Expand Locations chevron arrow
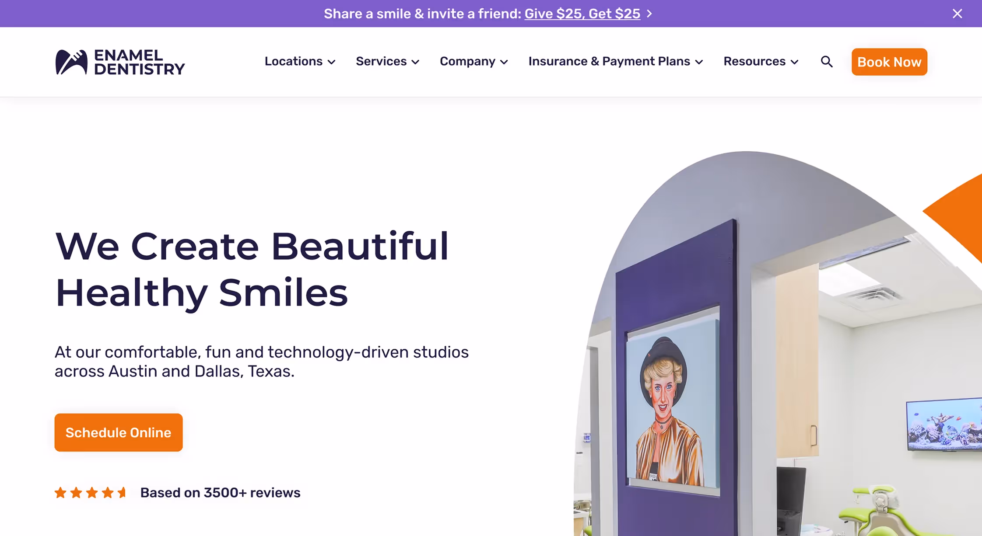The width and height of the screenshot is (982, 536). [x=332, y=62]
